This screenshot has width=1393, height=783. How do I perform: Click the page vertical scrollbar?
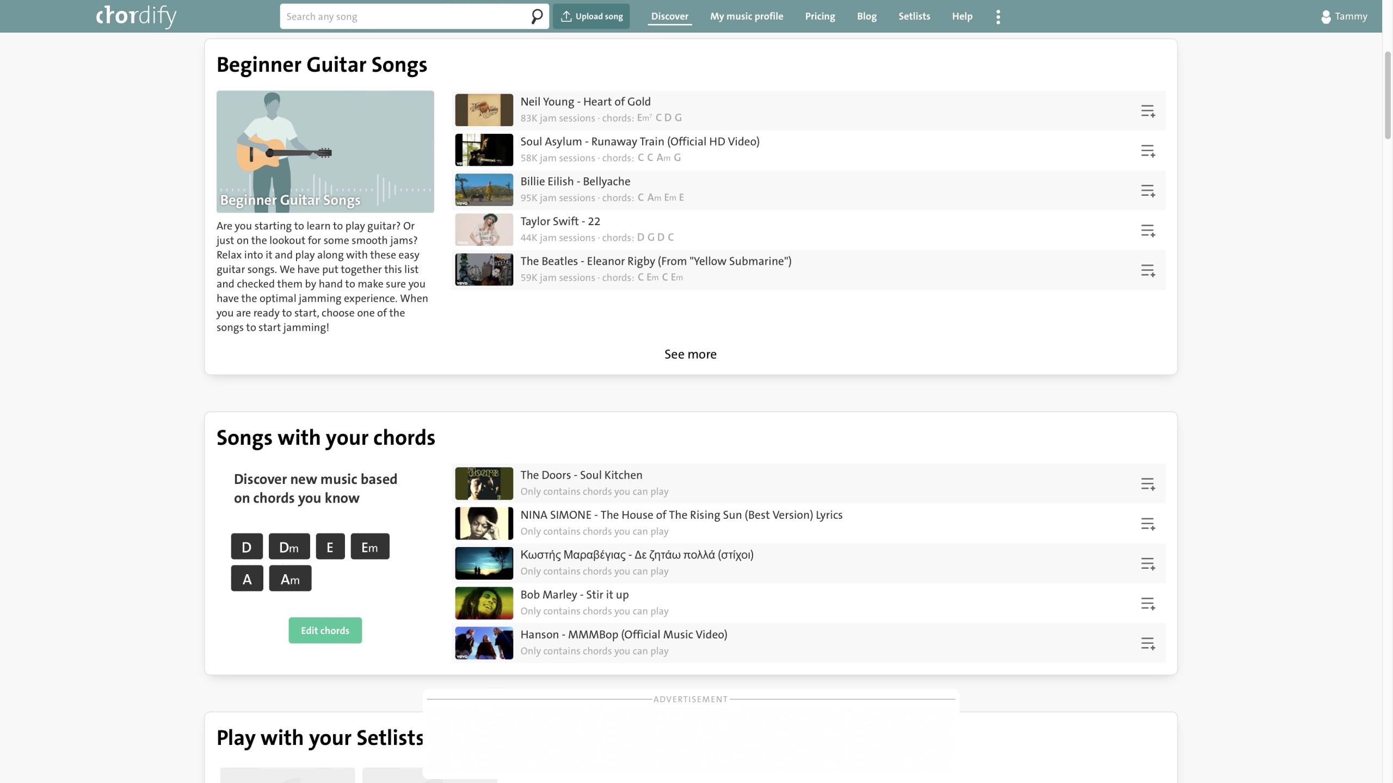coord(1387,95)
